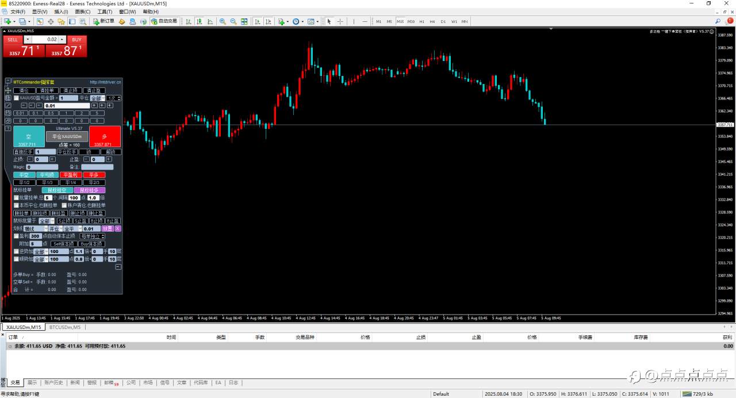Viewport: 736px width, 398px height.
Task: Click the MTCommander panel move arrows icon
Action: point(8,90)
